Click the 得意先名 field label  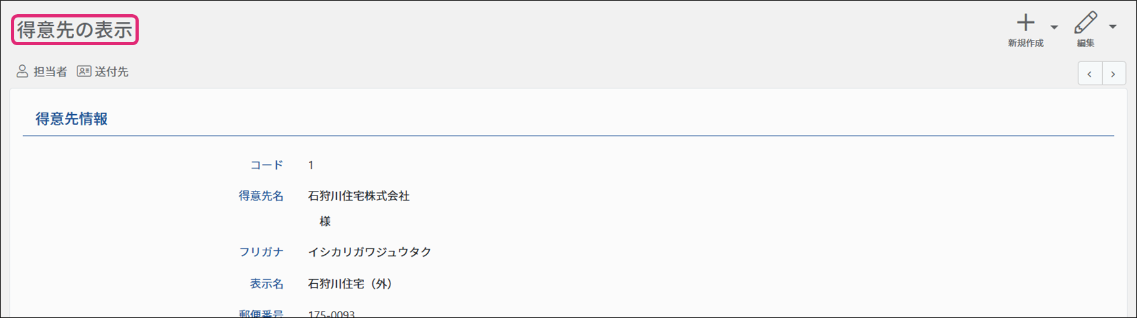(261, 196)
